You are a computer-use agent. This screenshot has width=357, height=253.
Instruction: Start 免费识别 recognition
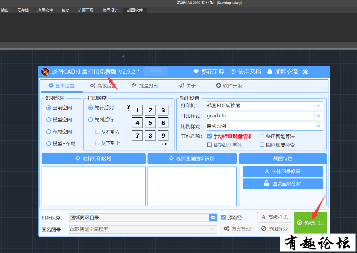tap(311, 223)
